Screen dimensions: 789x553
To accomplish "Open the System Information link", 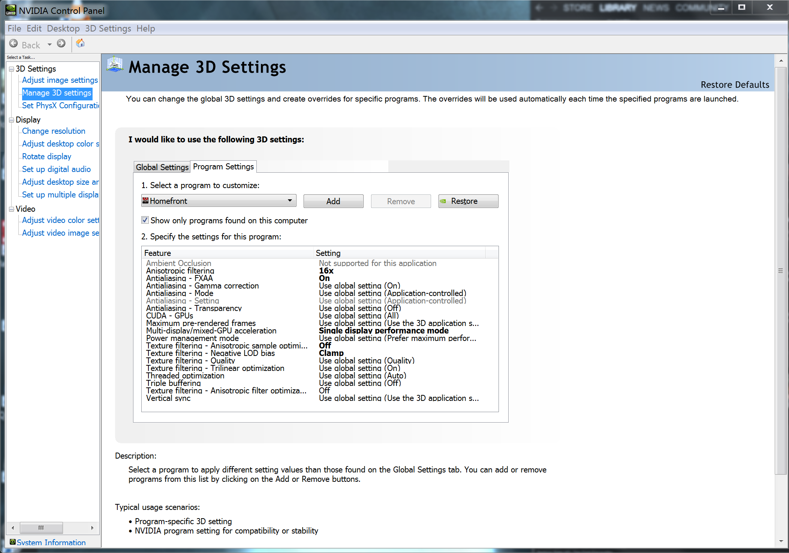I will 51,542.
